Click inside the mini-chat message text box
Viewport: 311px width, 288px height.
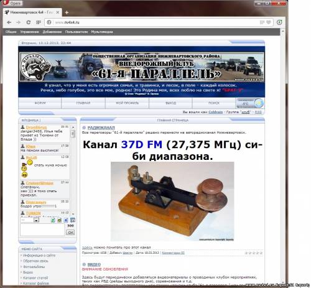coord(42,230)
